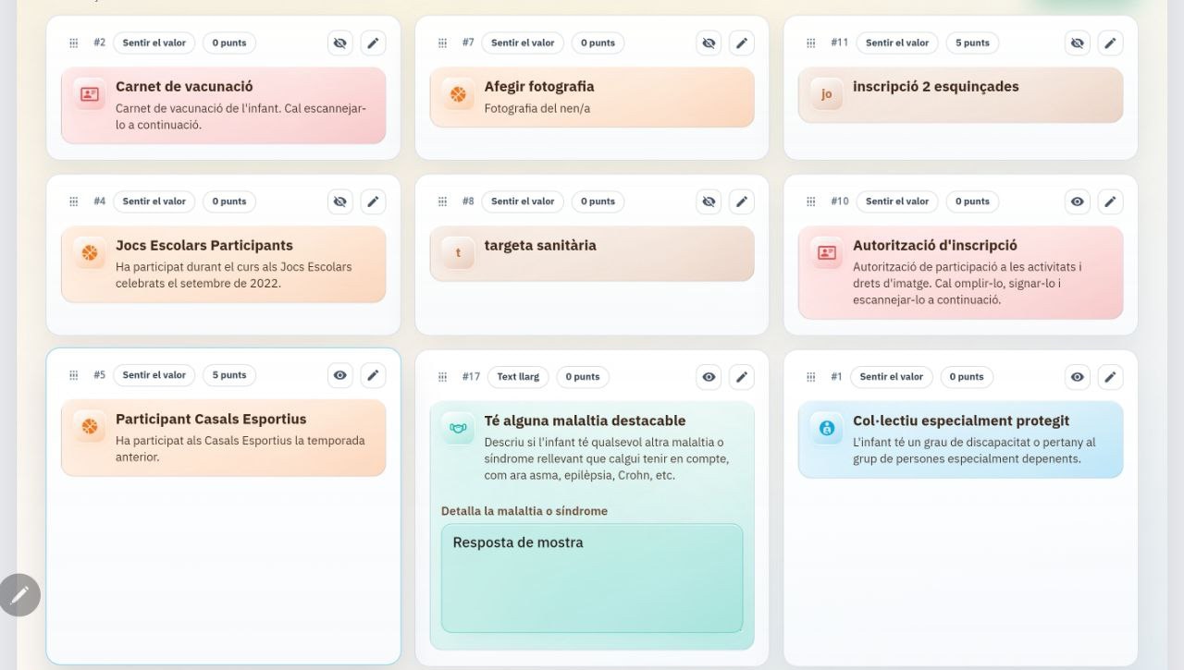Edit the Autorització d'inscripció field
This screenshot has height=670, width=1184.
(x=1111, y=201)
